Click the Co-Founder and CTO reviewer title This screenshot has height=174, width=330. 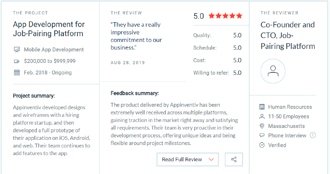(288, 35)
